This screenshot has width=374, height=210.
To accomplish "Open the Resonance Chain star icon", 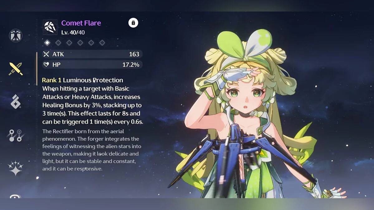I will (x=16, y=169).
